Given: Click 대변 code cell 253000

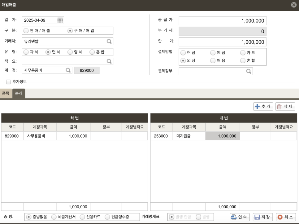Looking at the screenshot, I should coord(162,136).
